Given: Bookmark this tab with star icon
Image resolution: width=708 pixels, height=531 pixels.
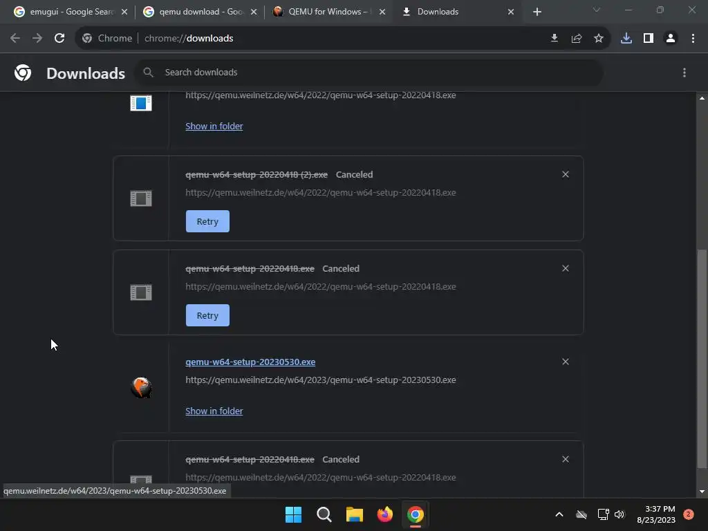Looking at the screenshot, I should pyautogui.click(x=599, y=39).
